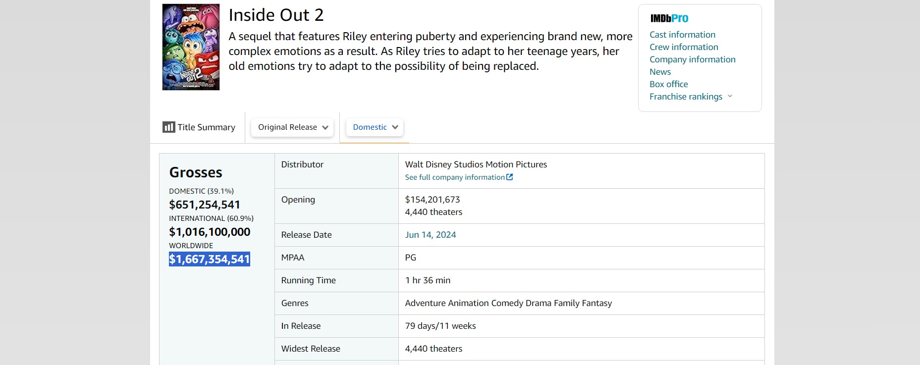Click the 79 days/11 weeks value
The height and width of the screenshot is (365, 920).
point(440,326)
